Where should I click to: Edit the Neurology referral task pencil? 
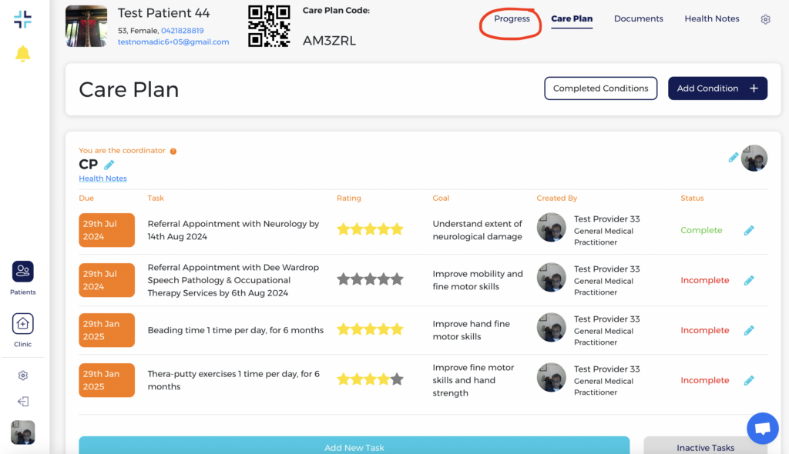click(x=748, y=230)
